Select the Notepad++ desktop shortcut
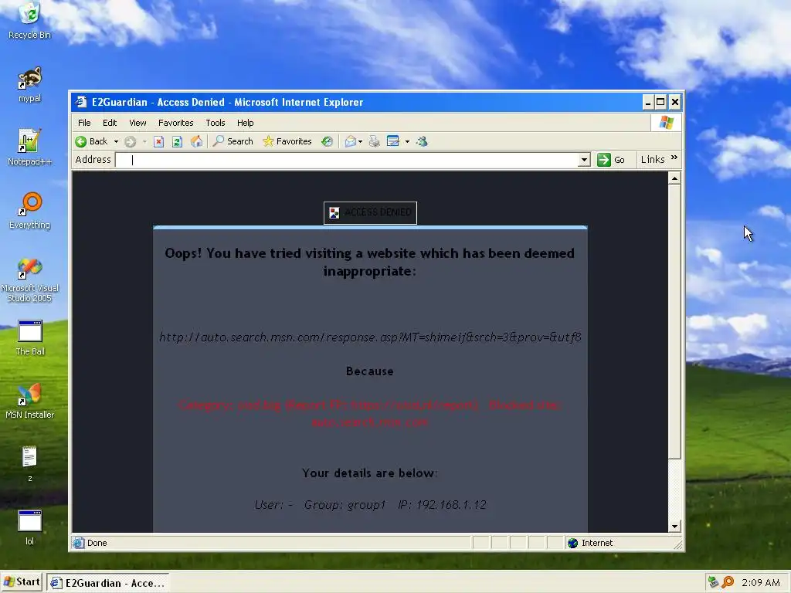Image resolution: width=791 pixels, height=593 pixels. pos(30,147)
